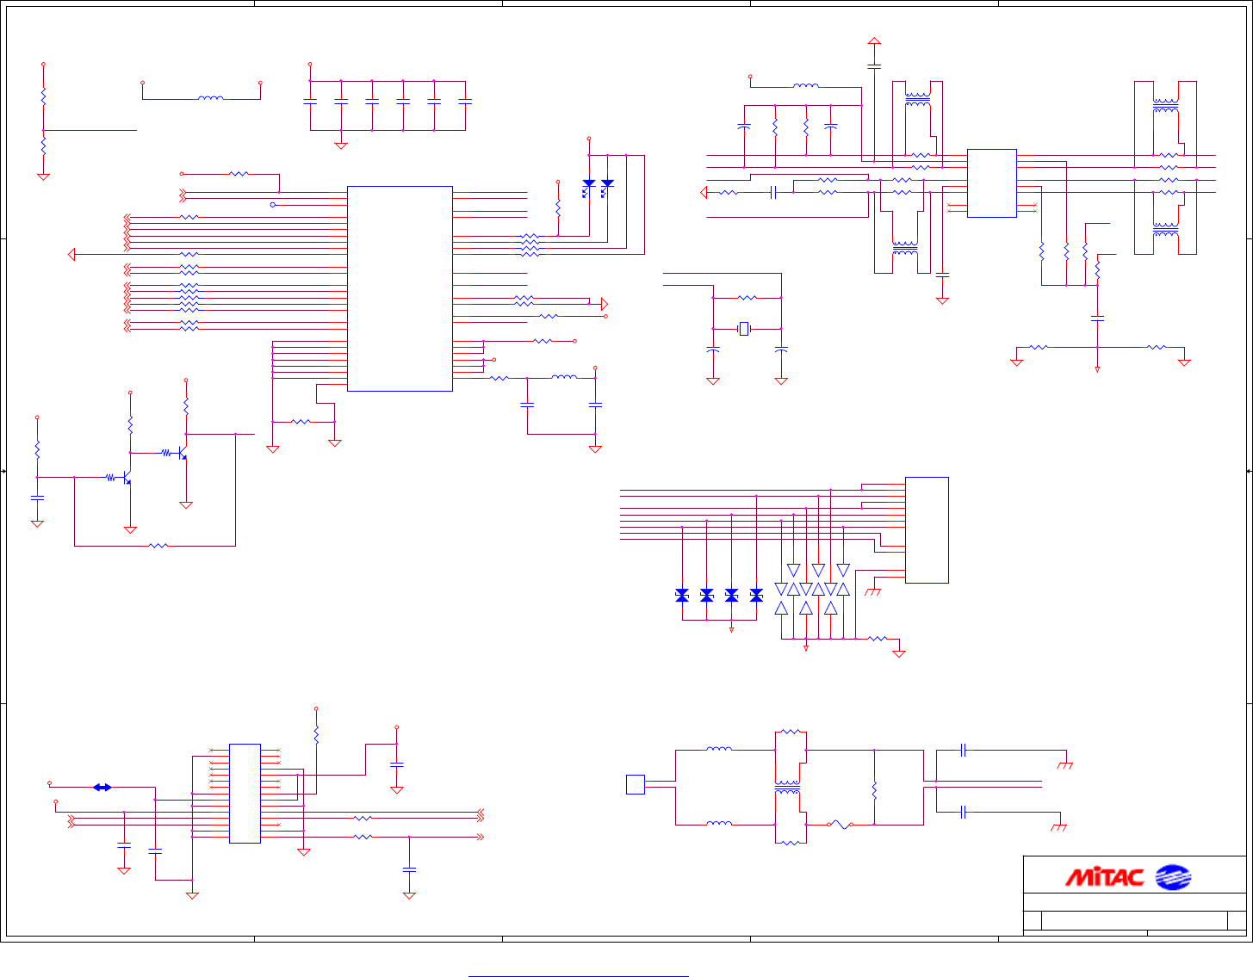Click the left-pointing red port arrow
Image resolution: width=1253 pixels, height=977 pixels.
[x=71, y=254]
